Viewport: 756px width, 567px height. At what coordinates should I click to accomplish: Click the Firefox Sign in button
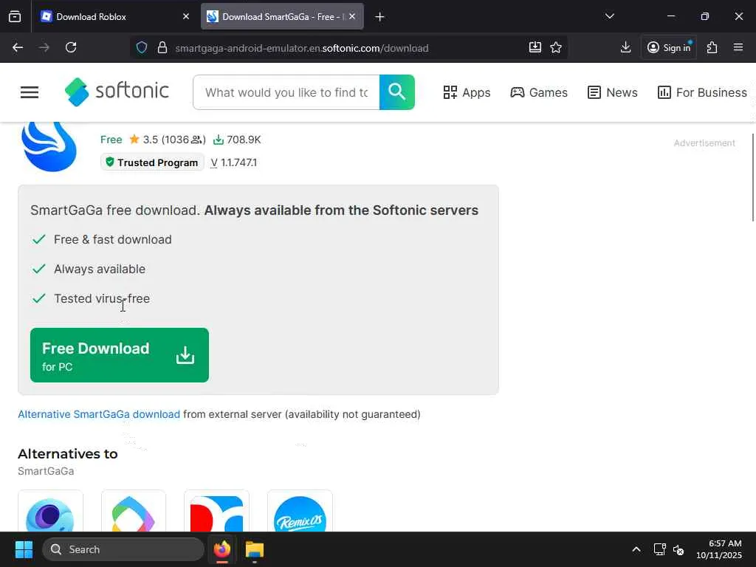669,47
